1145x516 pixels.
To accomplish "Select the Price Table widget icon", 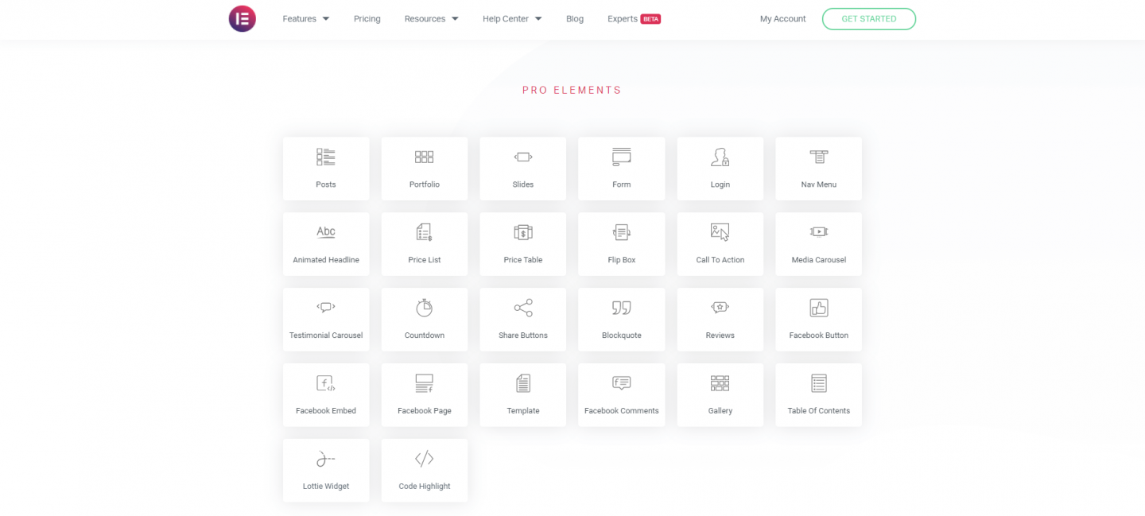I will point(523,232).
